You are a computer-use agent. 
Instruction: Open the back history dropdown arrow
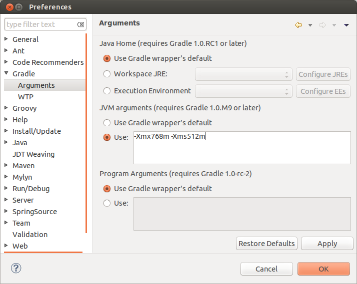310,25
